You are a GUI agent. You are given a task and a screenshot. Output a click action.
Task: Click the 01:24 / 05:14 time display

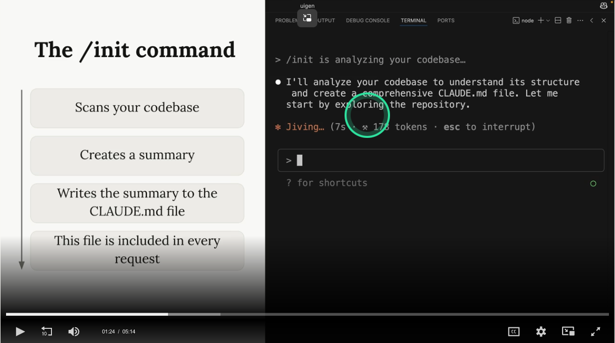click(119, 331)
